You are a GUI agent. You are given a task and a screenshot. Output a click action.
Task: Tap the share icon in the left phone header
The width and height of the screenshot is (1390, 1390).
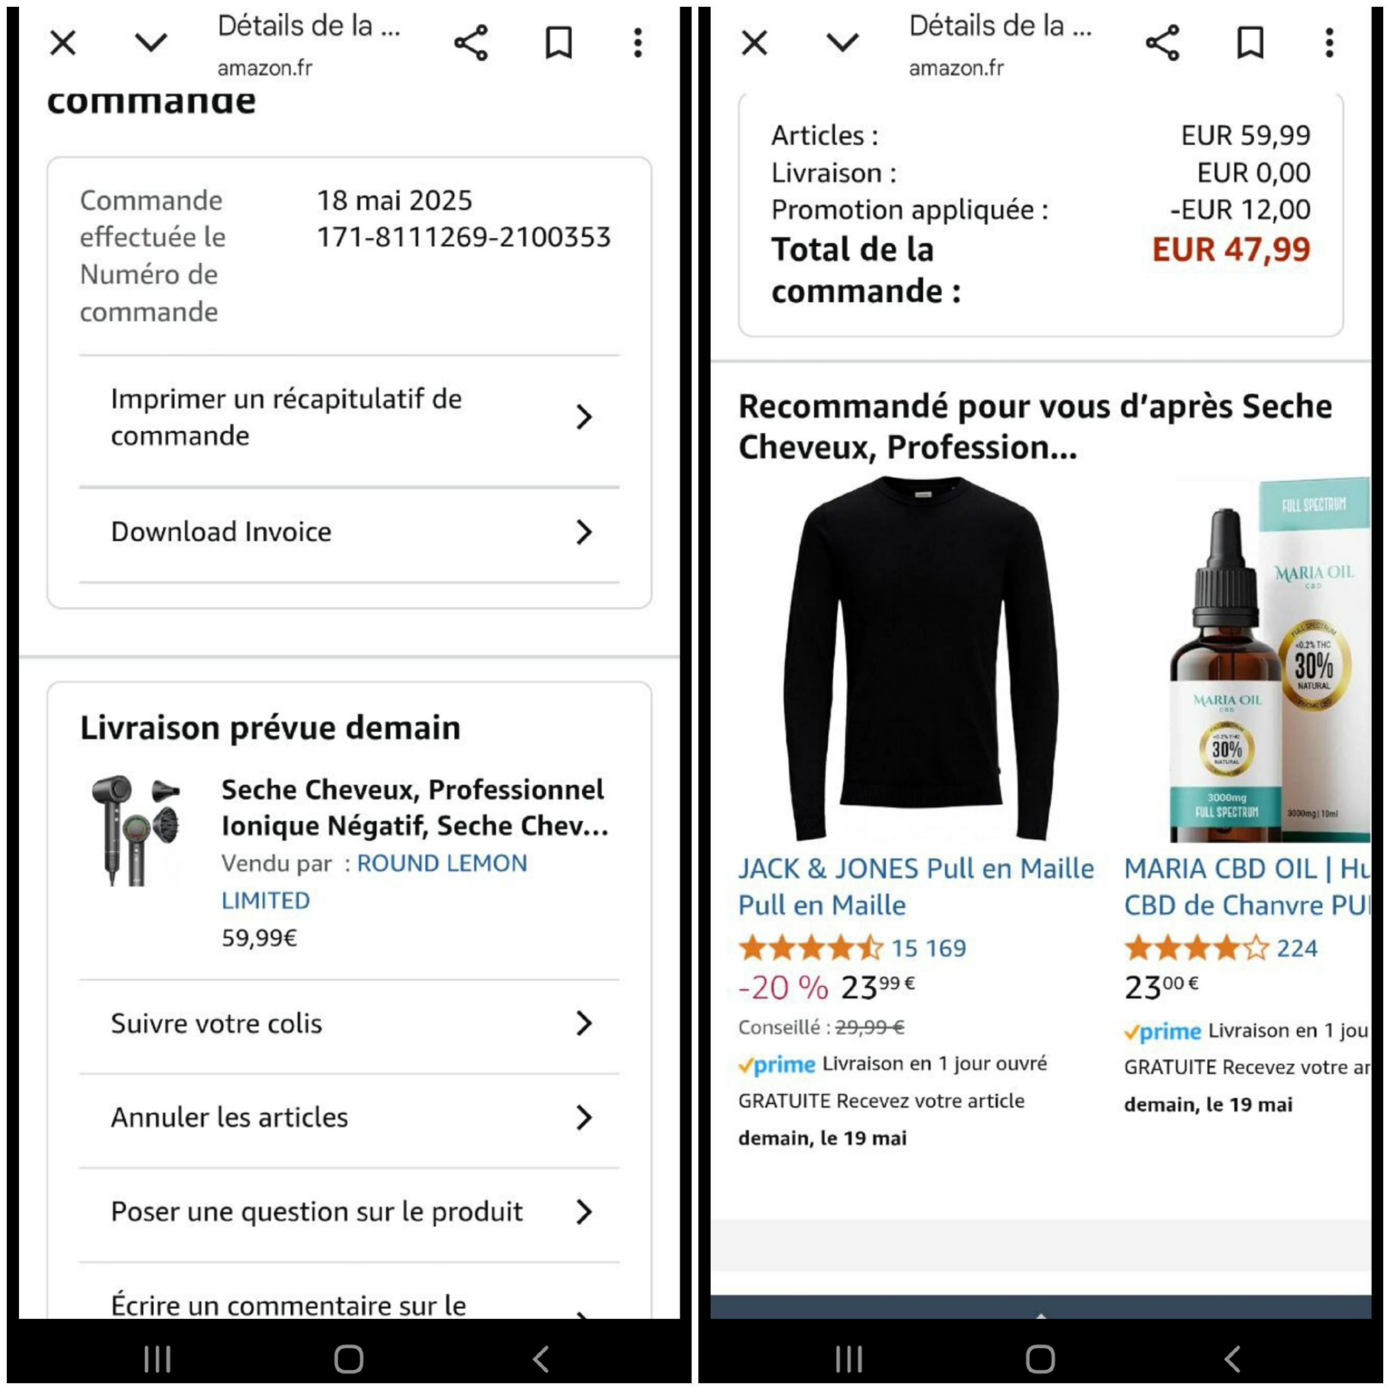pos(471,42)
